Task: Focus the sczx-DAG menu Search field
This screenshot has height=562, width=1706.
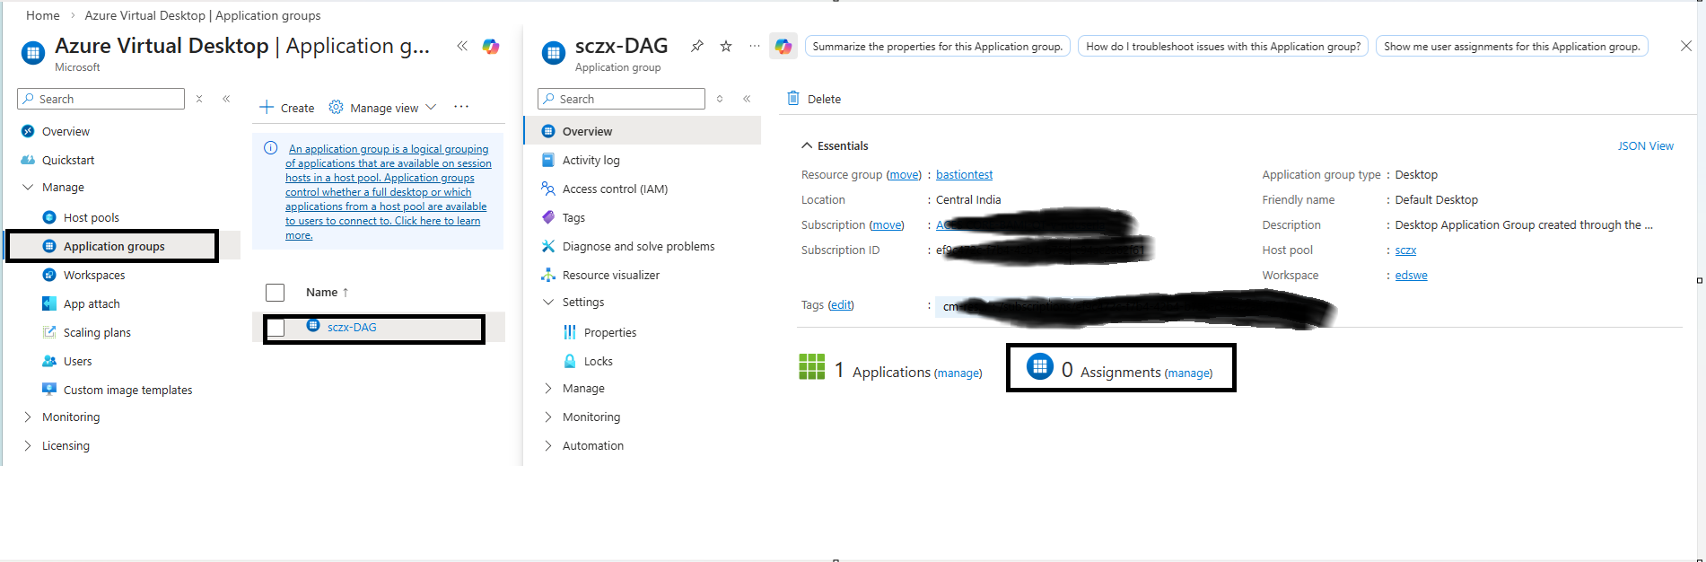Action: [x=621, y=99]
